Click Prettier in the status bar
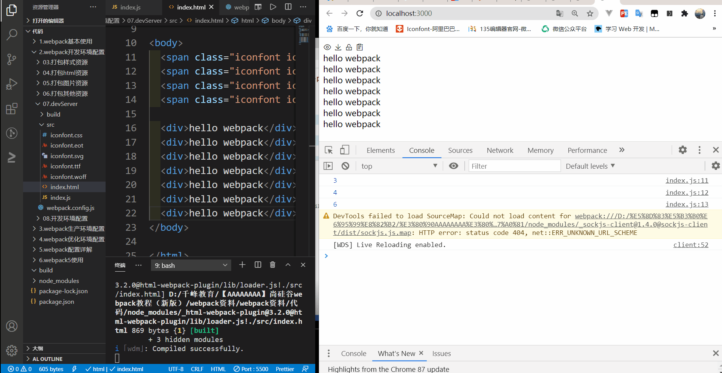Image resolution: width=722 pixels, height=373 pixels. pyautogui.click(x=285, y=369)
